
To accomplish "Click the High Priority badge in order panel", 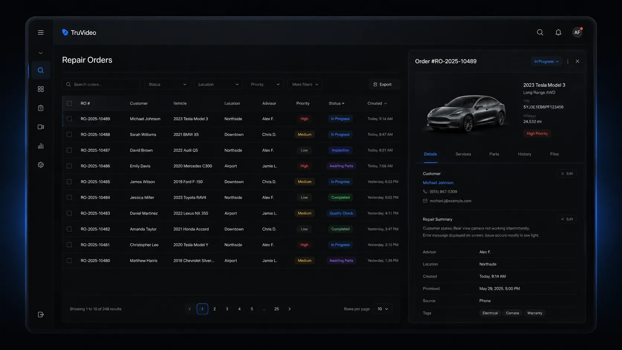I will coord(537,134).
